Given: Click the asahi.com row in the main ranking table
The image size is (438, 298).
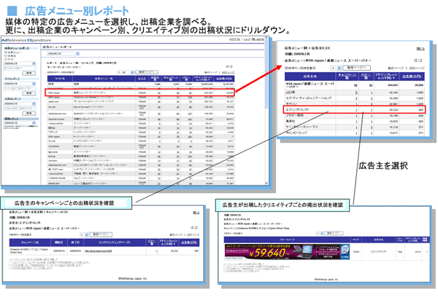Looking at the screenshot, I should 141,102.
